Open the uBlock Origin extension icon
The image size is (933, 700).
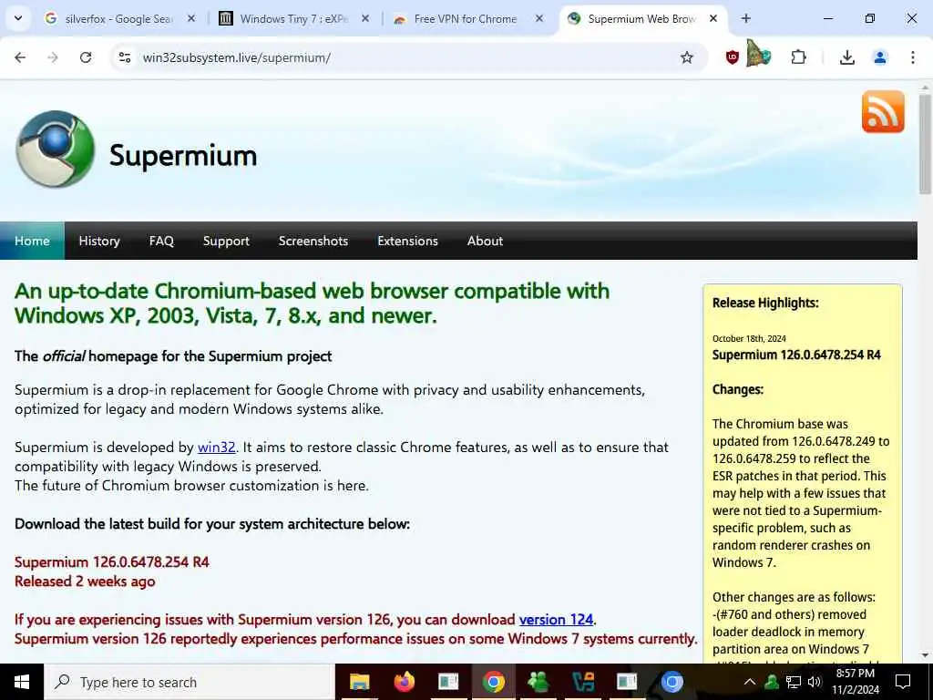733,57
